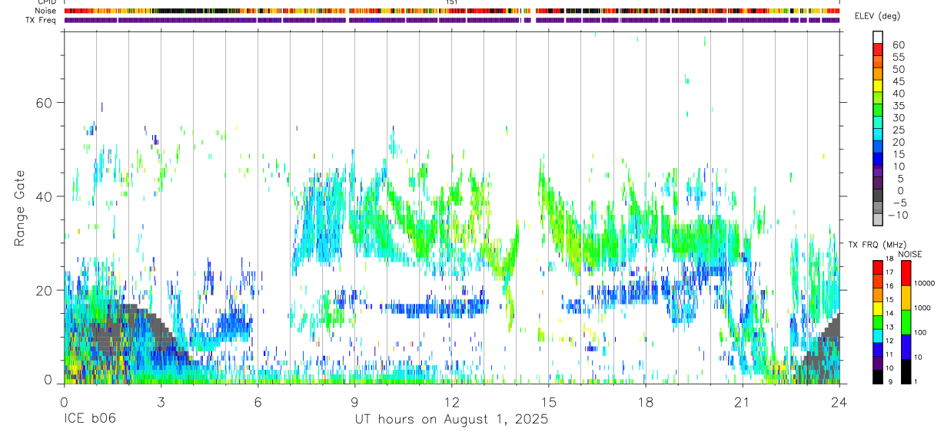Screen dimensions: 944x435
Task: Click the white top swatch of the ELEV colorbar
Action: pyautogui.click(x=879, y=36)
